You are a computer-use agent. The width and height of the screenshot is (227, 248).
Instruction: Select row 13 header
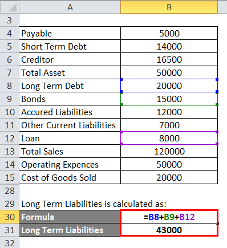pos(10,151)
